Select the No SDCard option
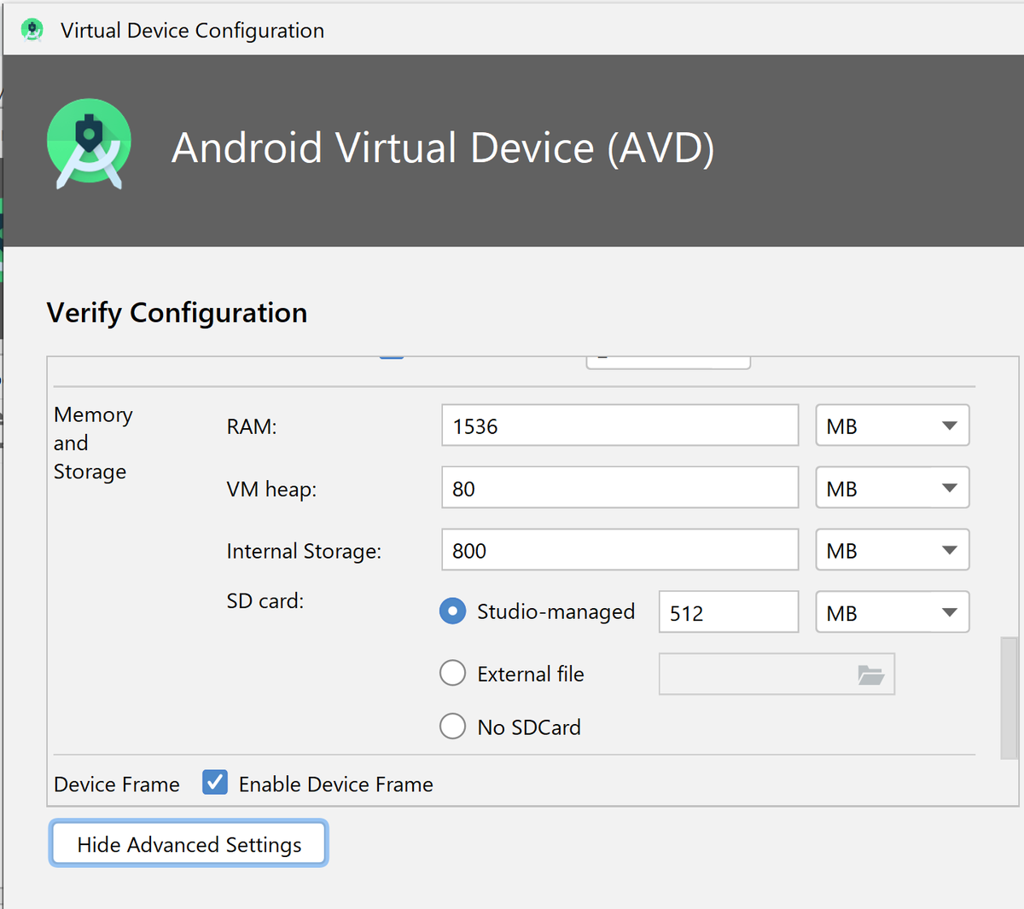 pyautogui.click(x=452, y=726)
